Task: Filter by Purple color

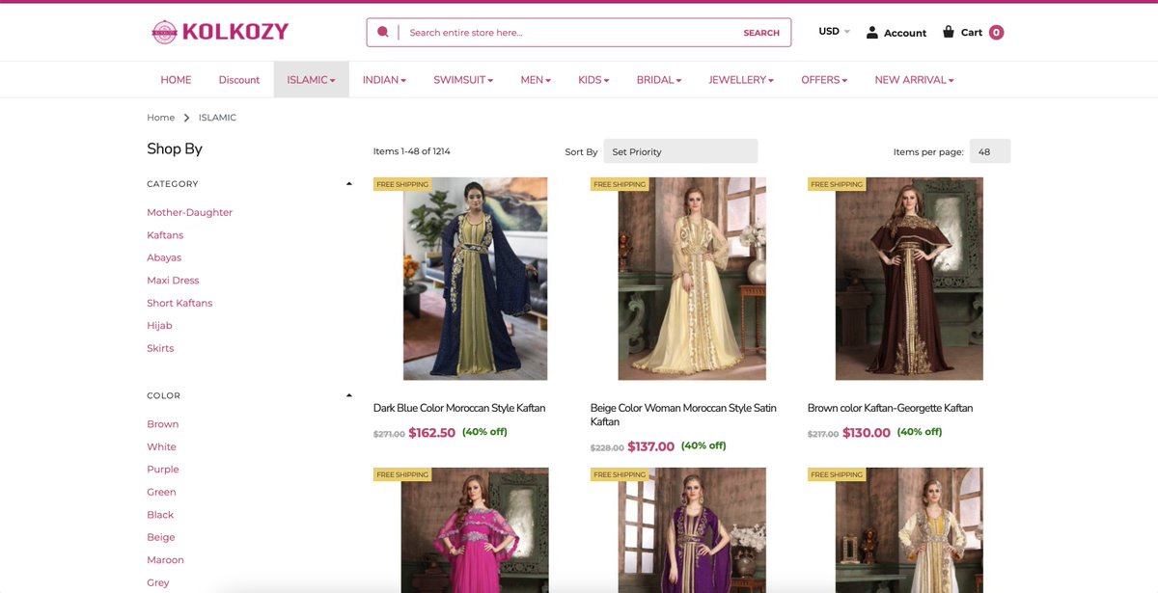Action: click(x=163, y=470)
